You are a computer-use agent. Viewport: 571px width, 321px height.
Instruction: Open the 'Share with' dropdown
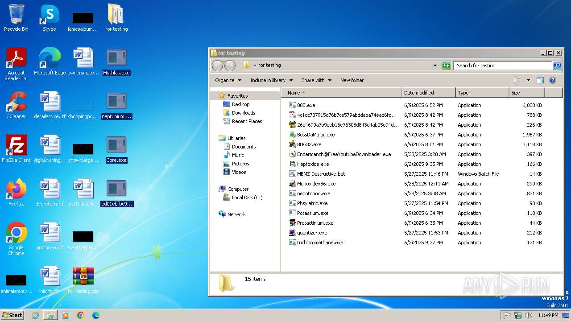(x=316, y=80)
